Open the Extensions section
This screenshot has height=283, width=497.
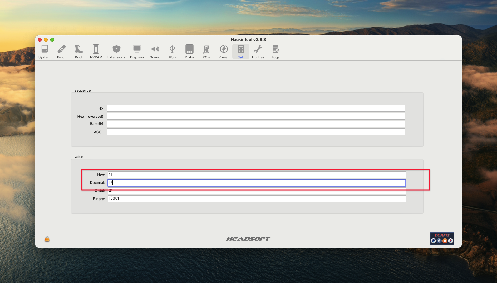tap(116, 52)
